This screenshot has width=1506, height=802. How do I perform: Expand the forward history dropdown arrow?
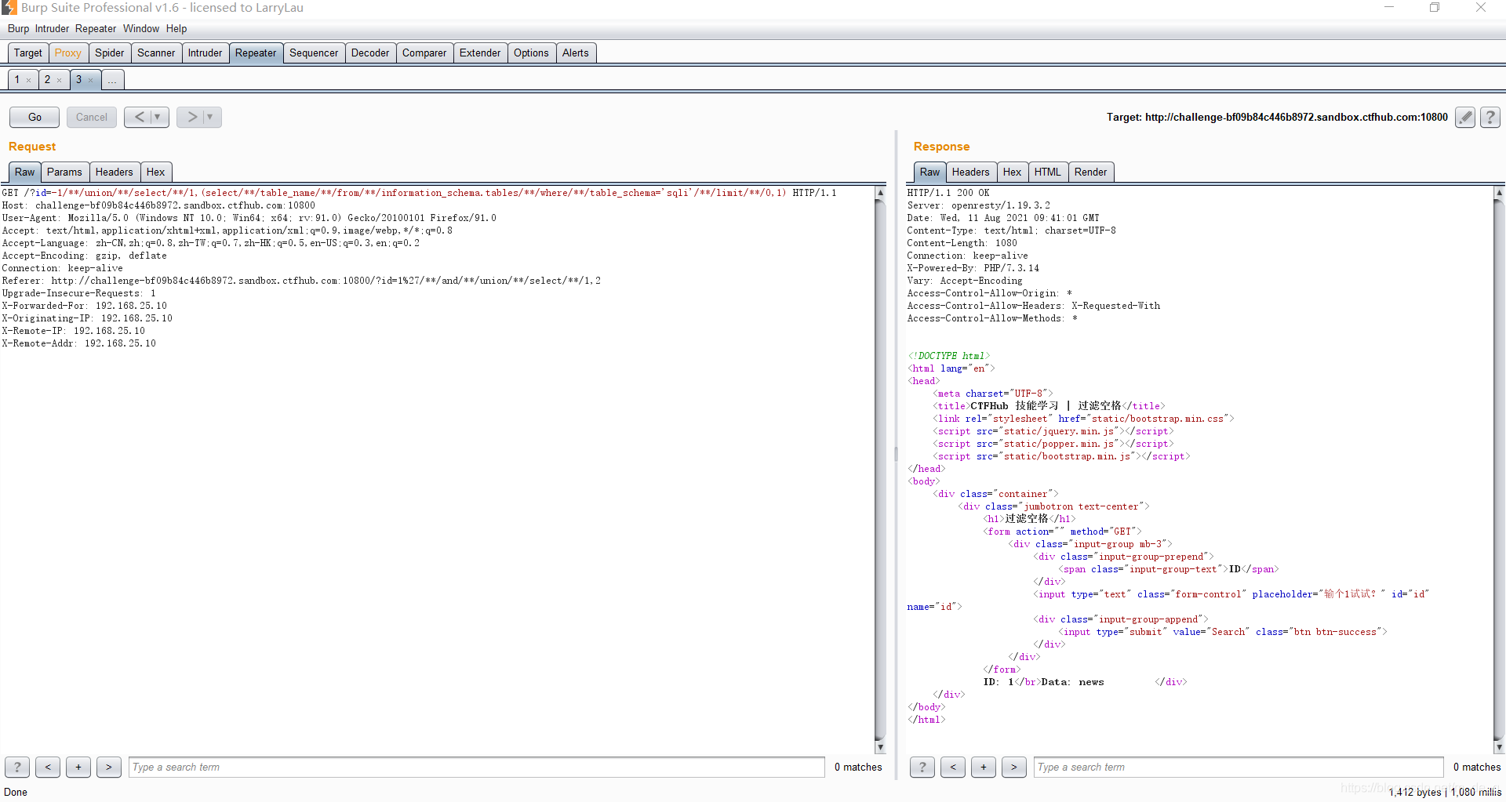(210, 117)
